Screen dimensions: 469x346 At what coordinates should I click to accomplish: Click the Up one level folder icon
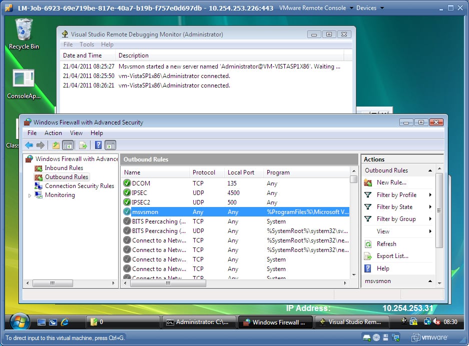pyautogui.click(x=56, y=145)
